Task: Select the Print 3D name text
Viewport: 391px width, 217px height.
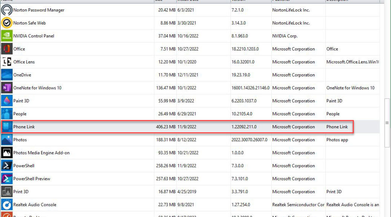Action: (x=21, y=191)
